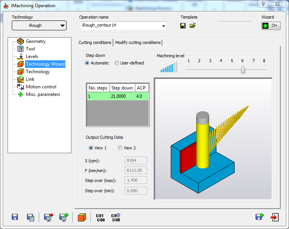Select Levels in the tree

[x=32, y=56]
